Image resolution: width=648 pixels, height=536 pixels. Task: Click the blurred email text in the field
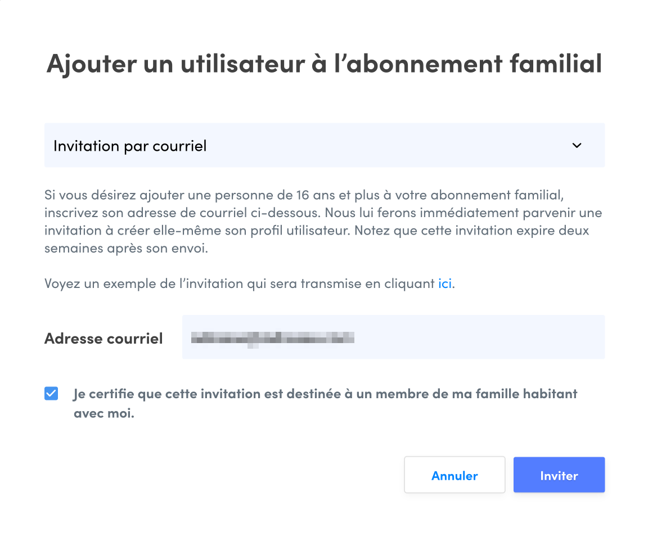click(272, 338)
